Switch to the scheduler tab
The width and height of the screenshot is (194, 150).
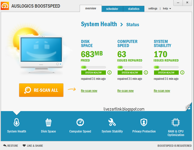[112, 9]
